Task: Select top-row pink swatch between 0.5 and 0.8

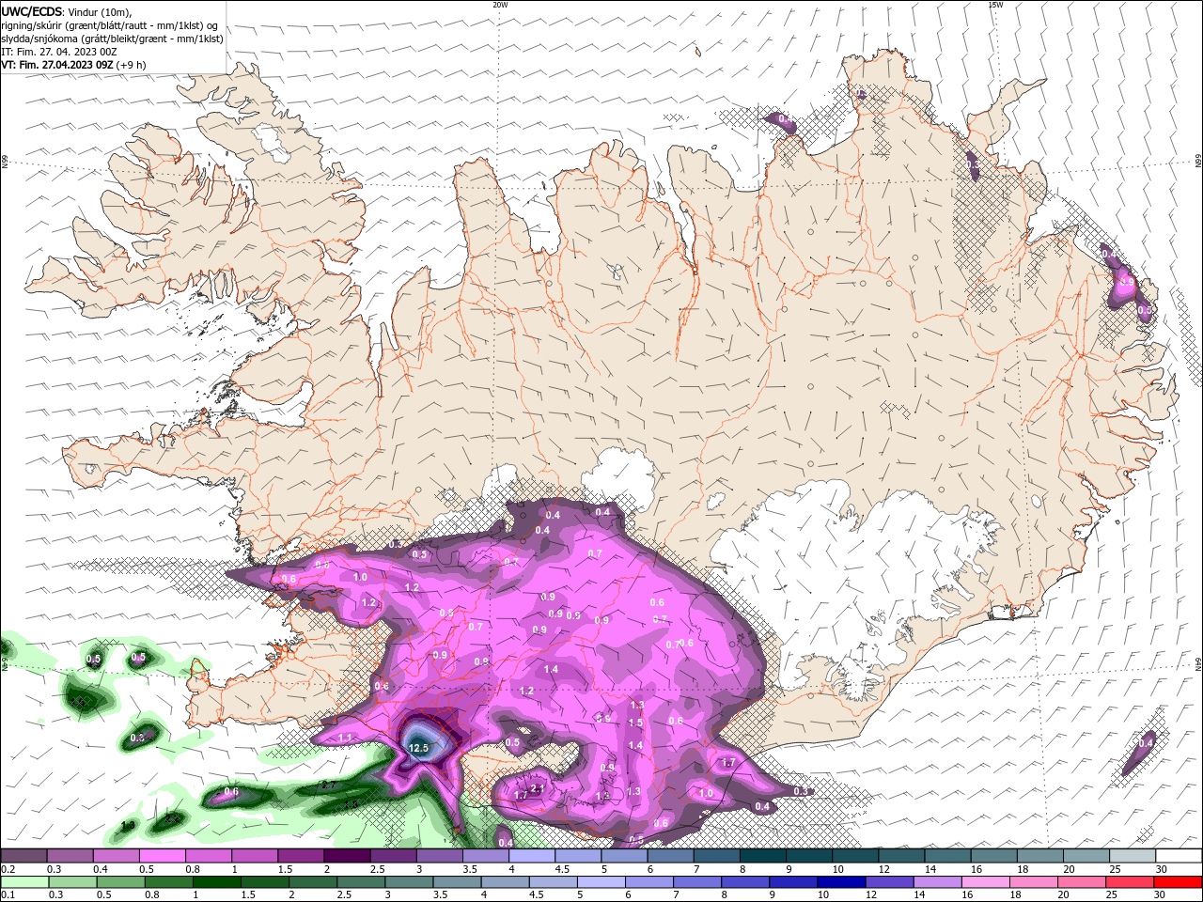Action: pos(163,856)
